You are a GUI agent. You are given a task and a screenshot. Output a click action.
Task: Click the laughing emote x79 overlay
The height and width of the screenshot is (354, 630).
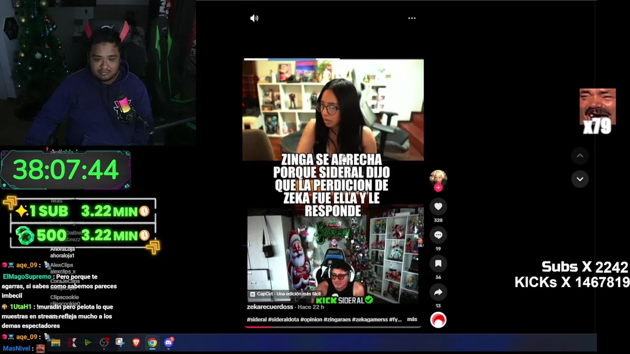pyautogui.click(x=598, y=112)
